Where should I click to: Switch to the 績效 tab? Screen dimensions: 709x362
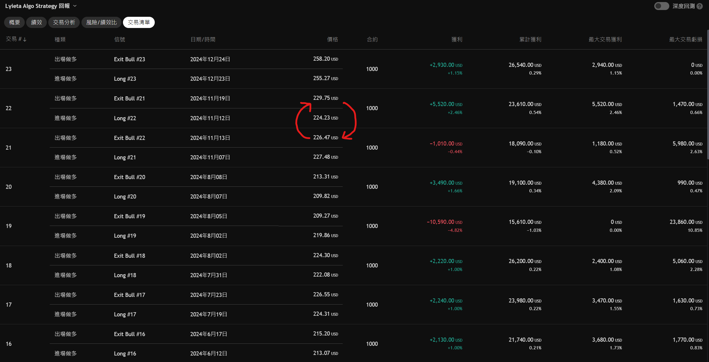click(x=36, y=22)
